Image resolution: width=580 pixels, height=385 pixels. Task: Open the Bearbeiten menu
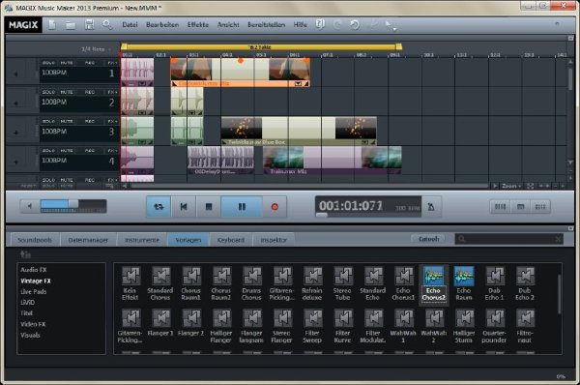(162, 25)
